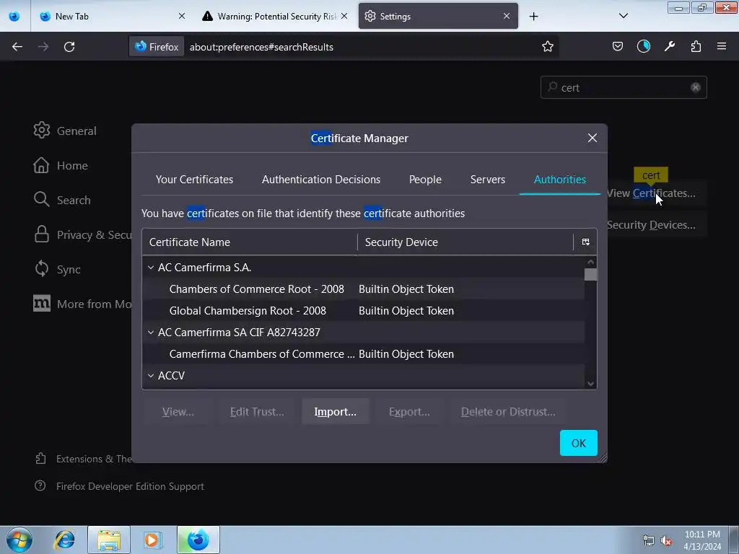Switch to Authentication Decisions tab
This screenshot has height=554, width=739.
click(x=321, y=180)
